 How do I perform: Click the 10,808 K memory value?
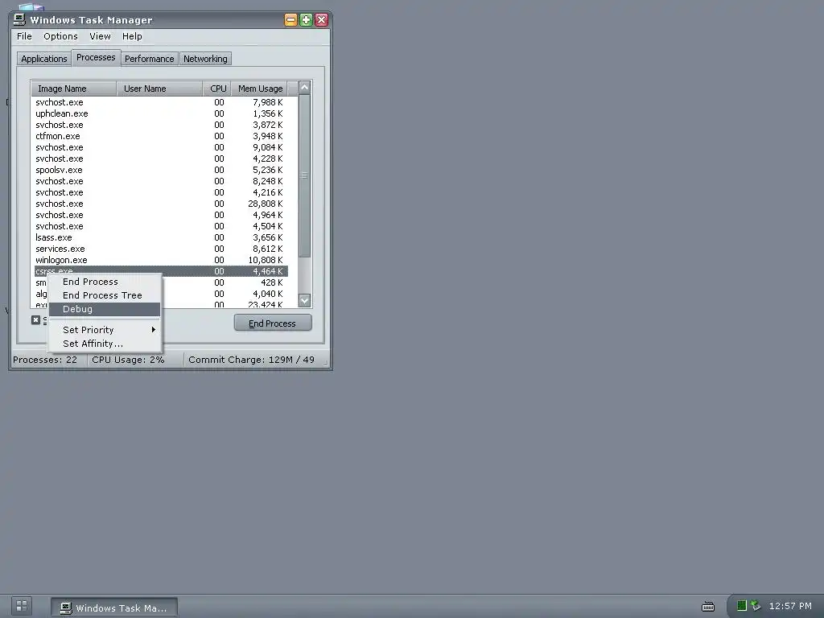(266, 260)
